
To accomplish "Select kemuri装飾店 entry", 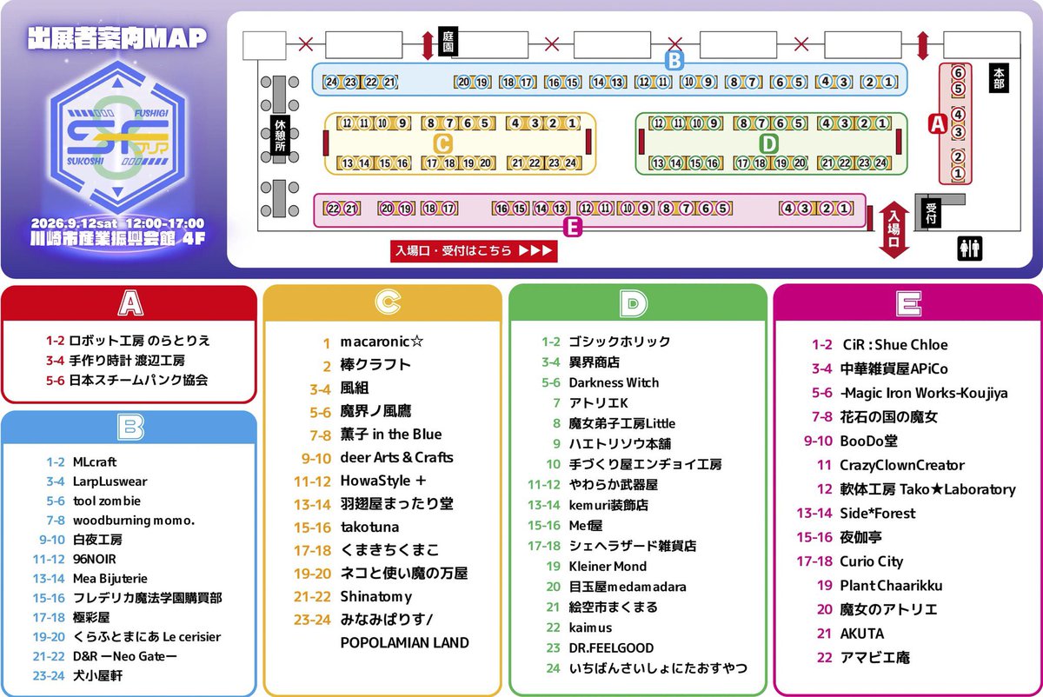I will 608,505.
